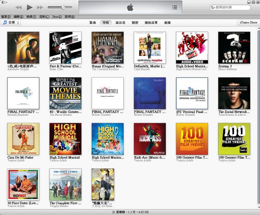This screenshot has height=215, width=260.
Task: Open the window menu icon at top-left
Action: (x=4, y=2)
